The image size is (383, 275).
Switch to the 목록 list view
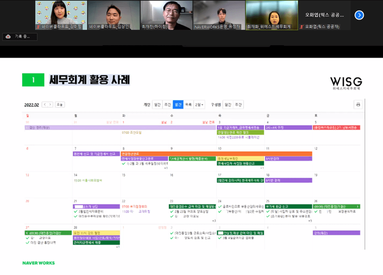click(x=188, y=104)
